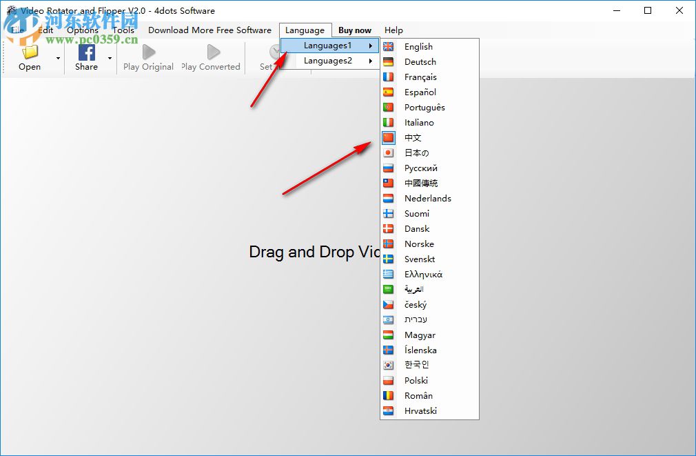Choose the Nederlands language label

(x=428, y=198)
